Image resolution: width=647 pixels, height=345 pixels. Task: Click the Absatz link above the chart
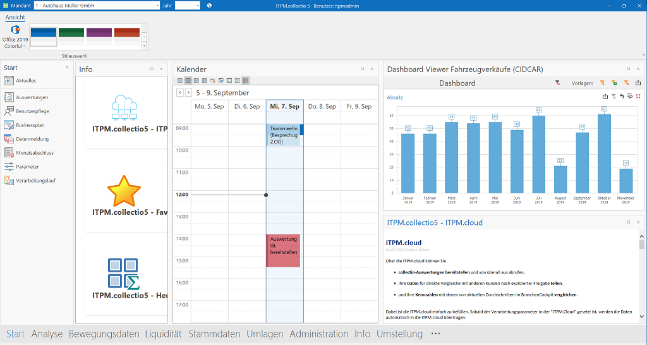395,97
